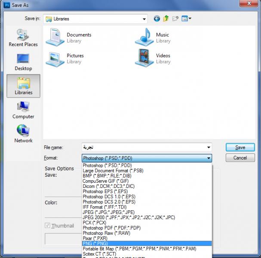Create a new folder
The height and width of the screenshot is (258, 261).
pos(175,18)
